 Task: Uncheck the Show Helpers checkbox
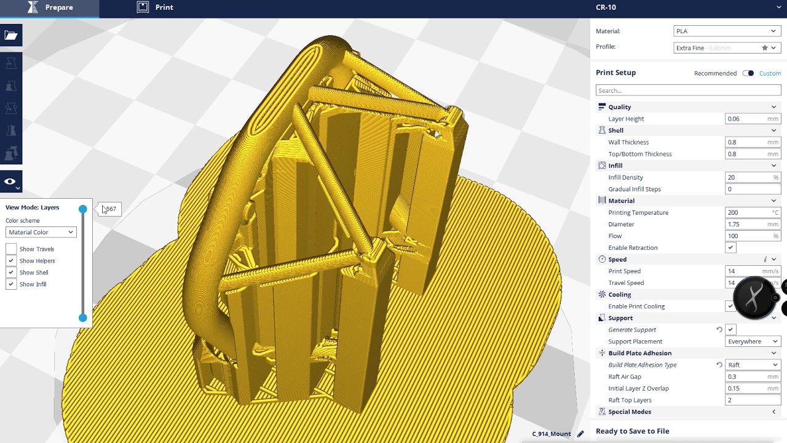(11, 261)
